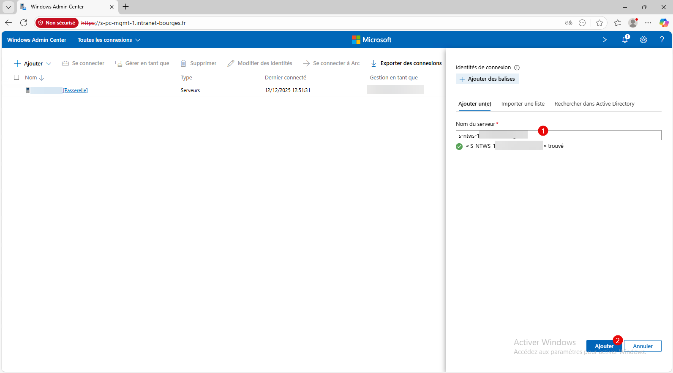The height and width of the screenshot is (373, 673).
Task: Click the Annuler button
Action: (642, 346)
